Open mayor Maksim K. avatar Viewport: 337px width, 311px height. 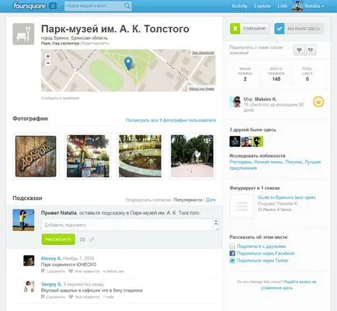pyautogui.click(x=235, y=102)
